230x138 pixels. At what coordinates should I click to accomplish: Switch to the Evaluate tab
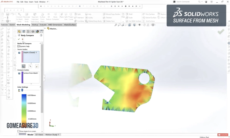point(43,25)
